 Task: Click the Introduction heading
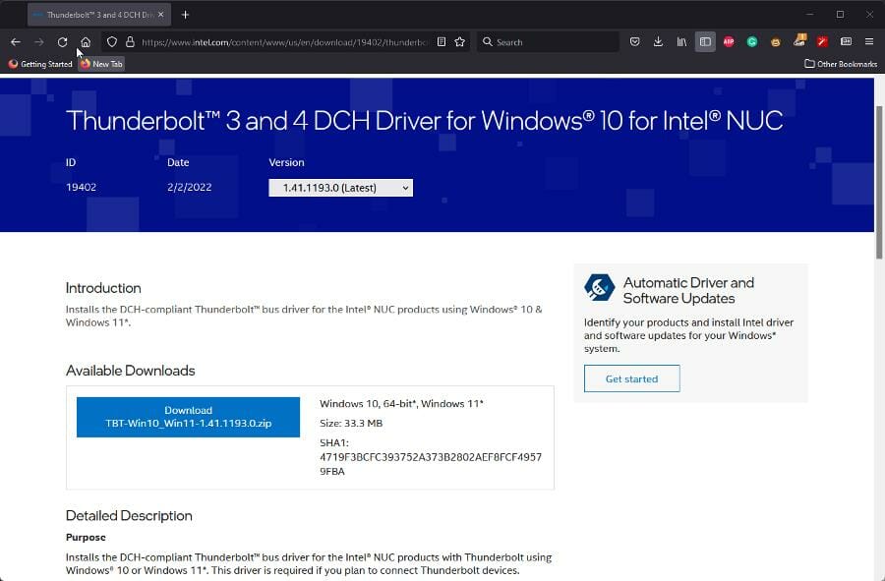coord(103,288)
